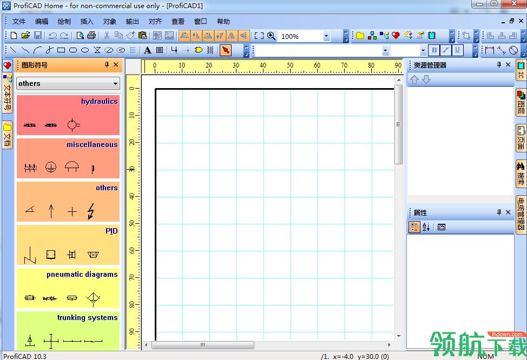
Task: Open print preview magnifier page icon
Action: (x=80, y=36)
